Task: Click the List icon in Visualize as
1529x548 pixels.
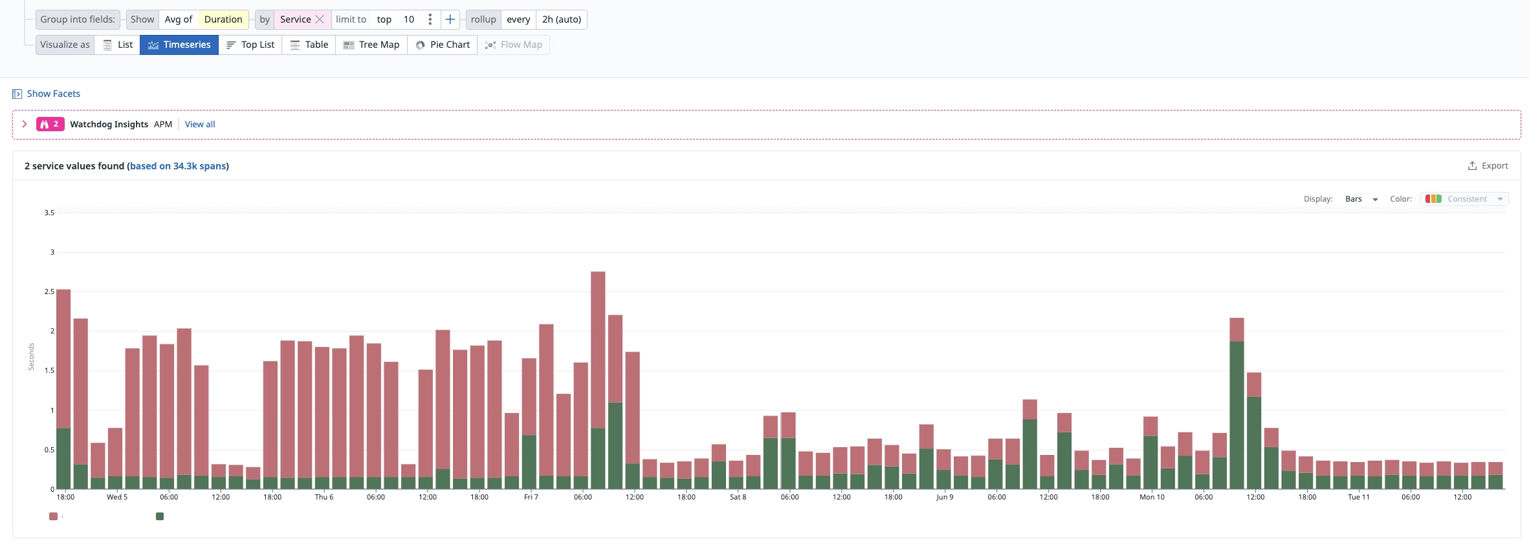Action: point(107,45)
